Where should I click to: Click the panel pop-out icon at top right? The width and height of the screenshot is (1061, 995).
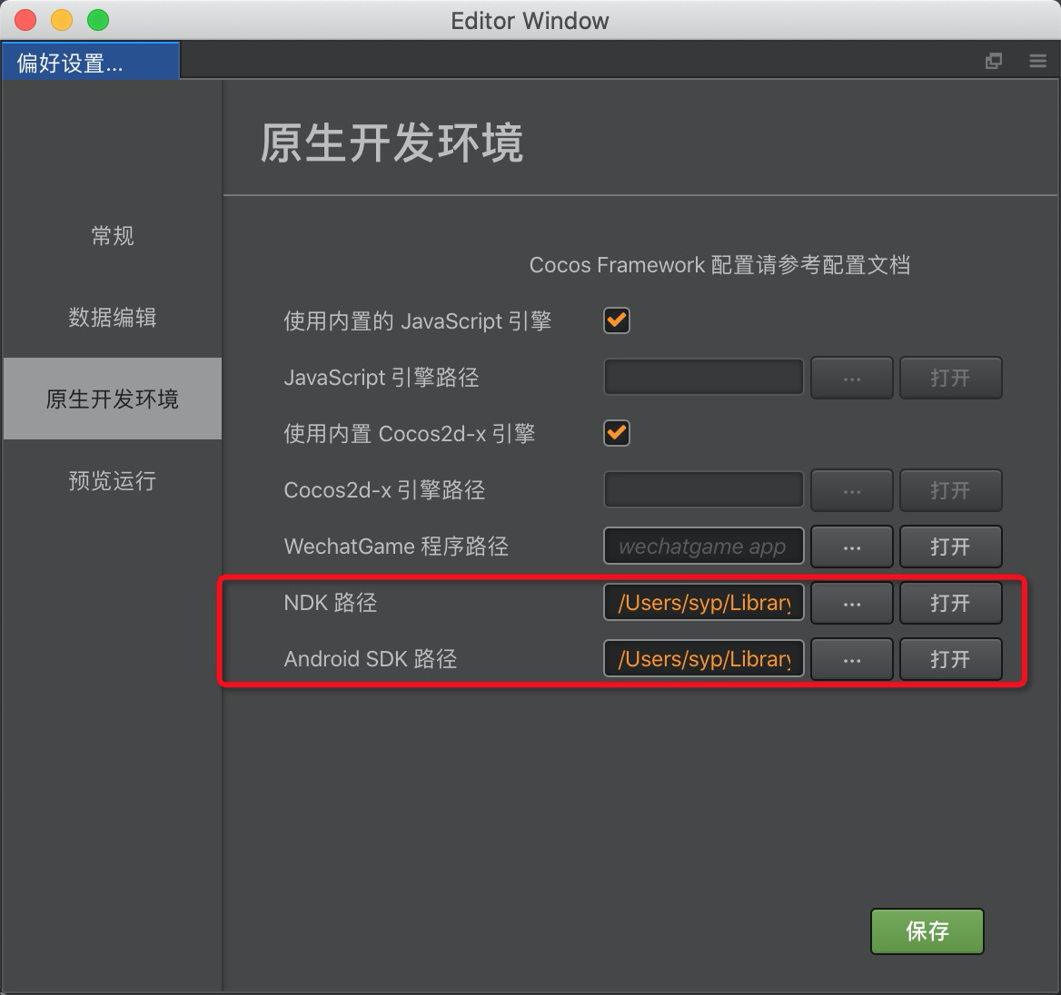(x=994, y=61)
